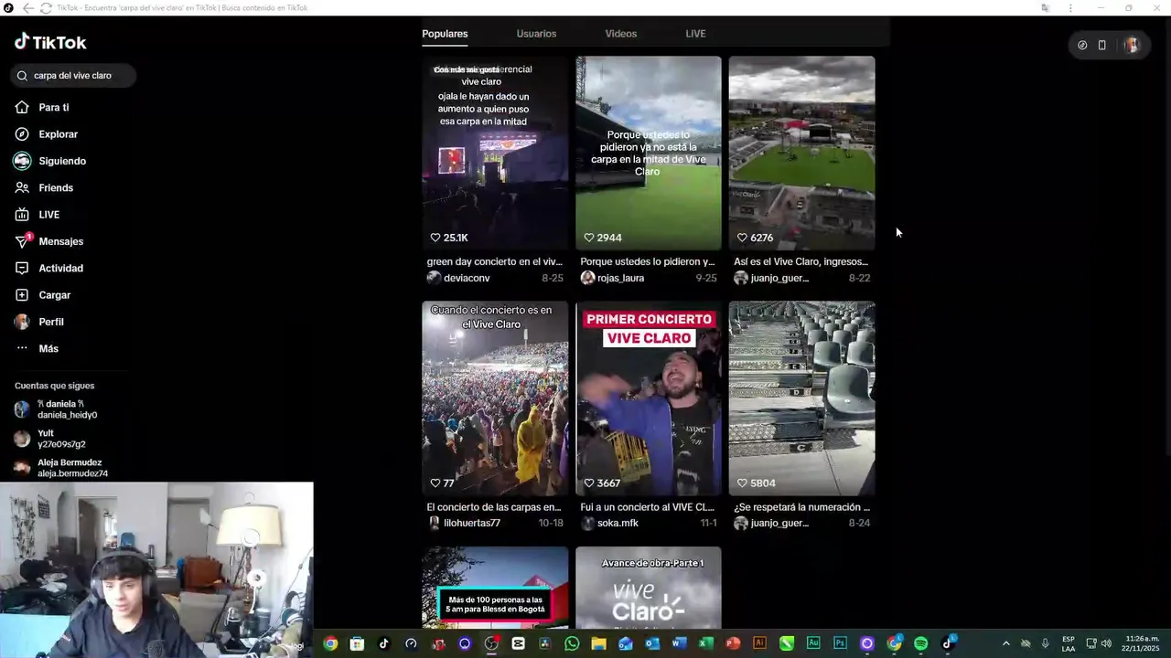
Task: Open the browser translate icon
Action: [1045, 8]
